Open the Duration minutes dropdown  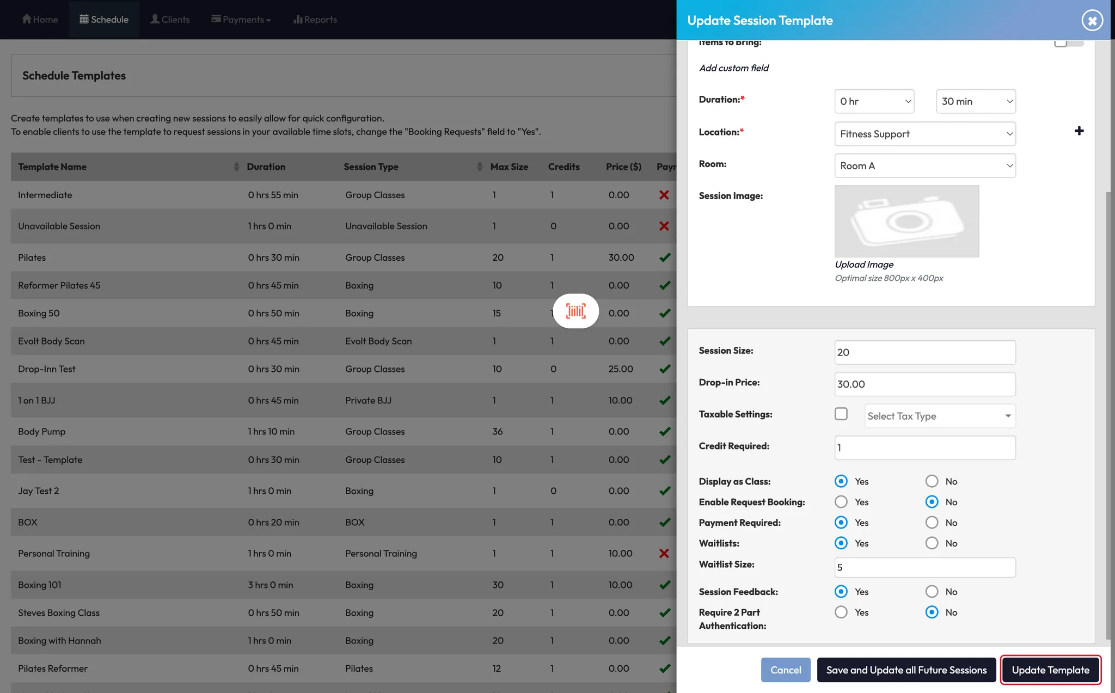[x=976, y=101]
